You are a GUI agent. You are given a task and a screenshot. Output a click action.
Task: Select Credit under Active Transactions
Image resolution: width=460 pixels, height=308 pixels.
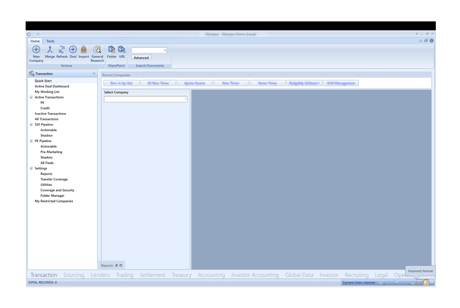45,108
